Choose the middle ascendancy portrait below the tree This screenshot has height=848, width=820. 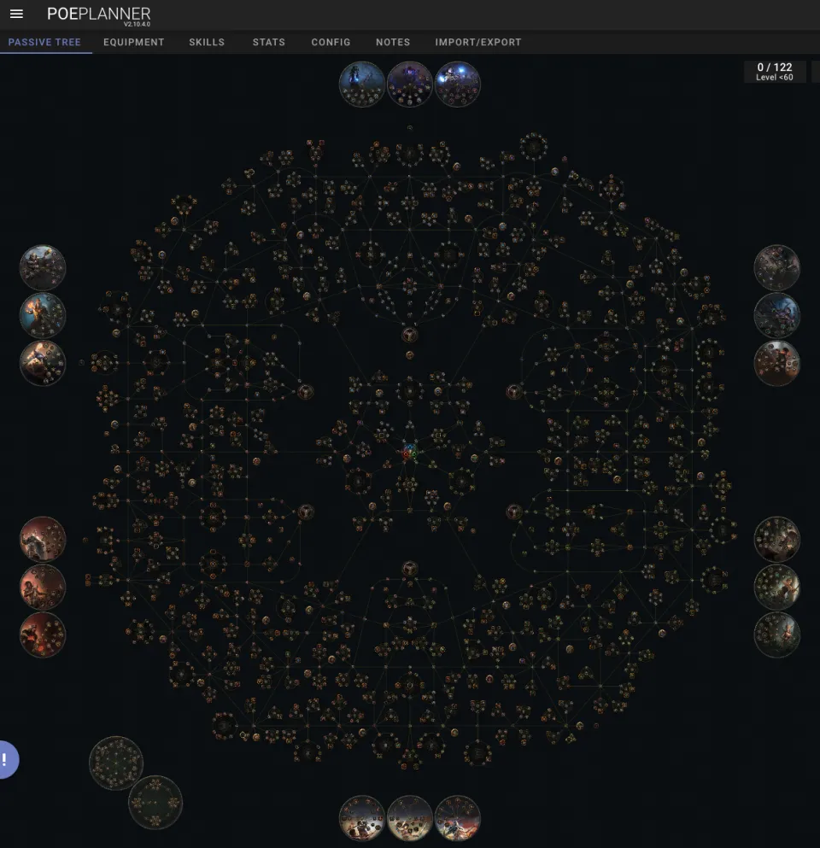410,818
